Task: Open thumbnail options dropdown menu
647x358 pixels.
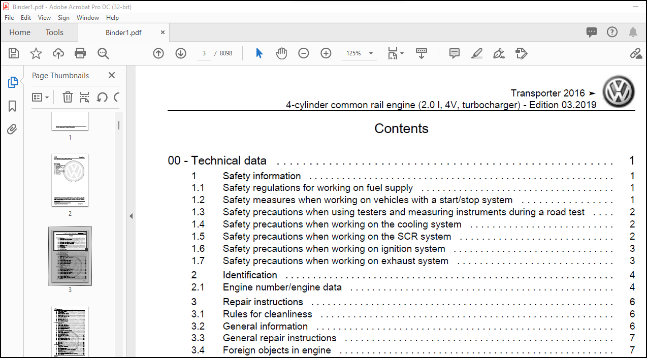Action: click(x=40, y=97)
